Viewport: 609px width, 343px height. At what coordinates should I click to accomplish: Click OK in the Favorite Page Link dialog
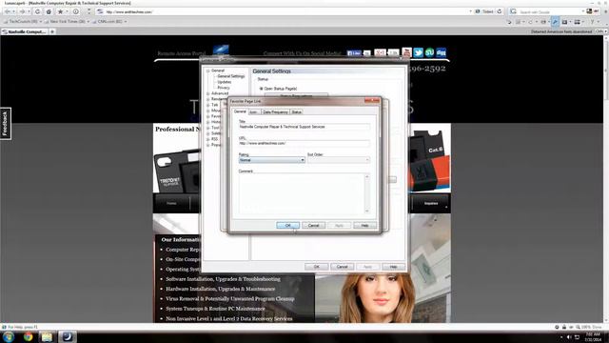point(287,226)
